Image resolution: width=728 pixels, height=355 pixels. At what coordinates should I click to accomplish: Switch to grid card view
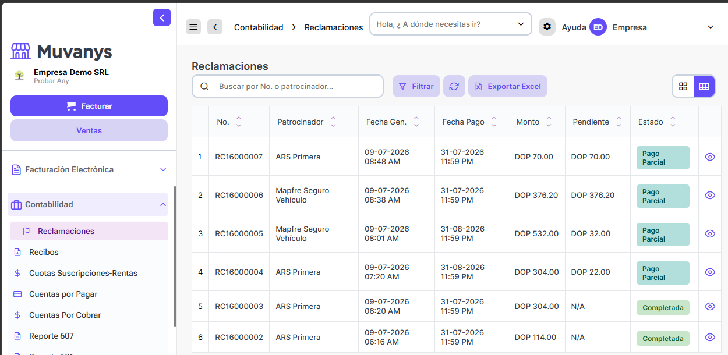click(683, 86)
